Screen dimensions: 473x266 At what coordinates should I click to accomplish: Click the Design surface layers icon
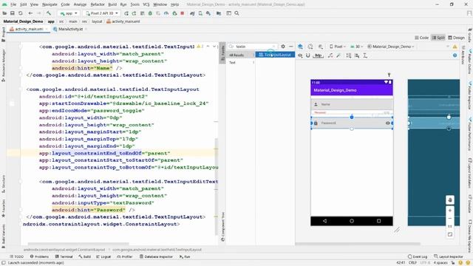tap(301, 47)
